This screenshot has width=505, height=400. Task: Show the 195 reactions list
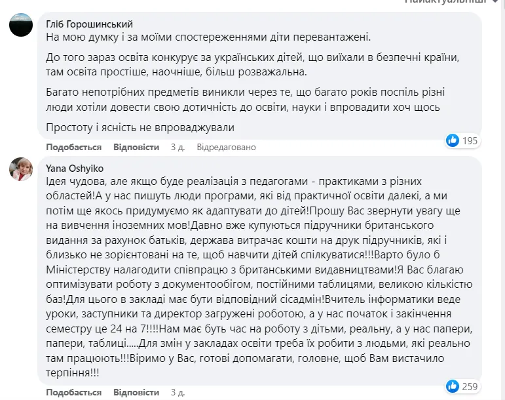click(470, 140)
